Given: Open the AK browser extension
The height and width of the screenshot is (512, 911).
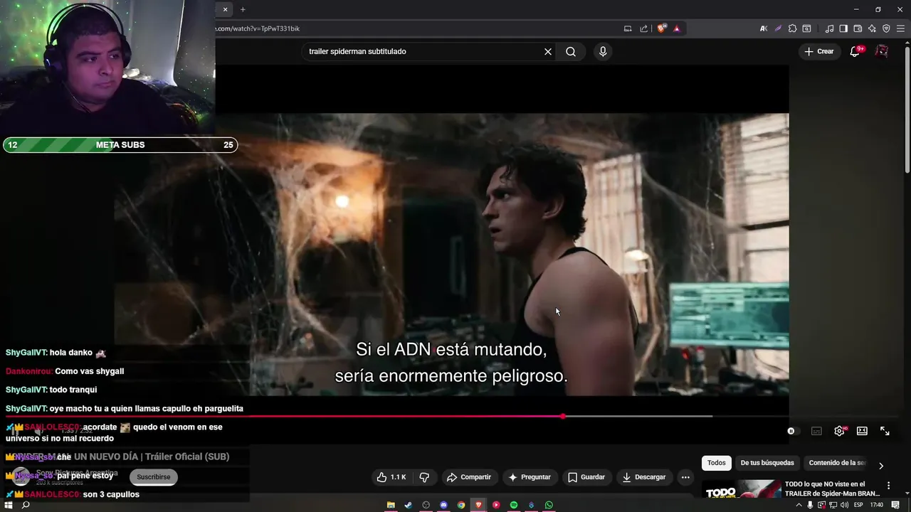Looking at the screenshot, I should [x=764, y=28].
